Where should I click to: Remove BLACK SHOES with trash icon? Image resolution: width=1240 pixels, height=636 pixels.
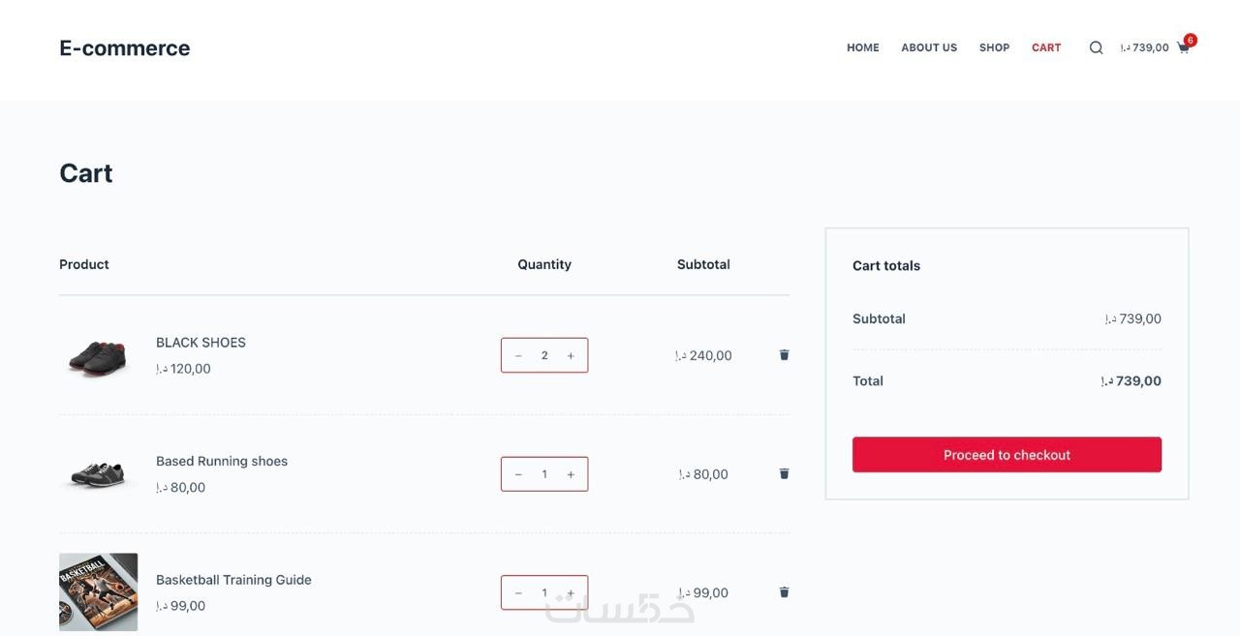[784, 355]
